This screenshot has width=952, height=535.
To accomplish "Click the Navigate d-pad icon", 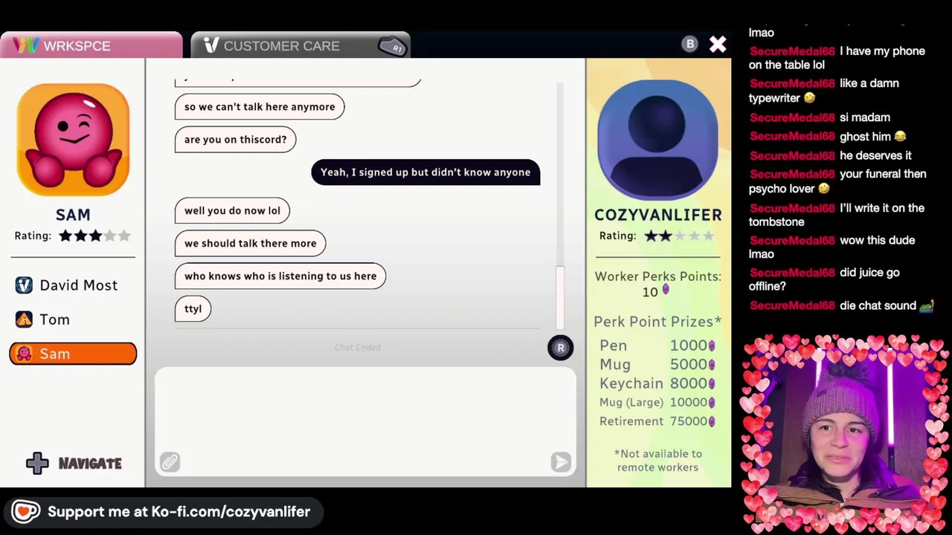I will tap(37, 464).
